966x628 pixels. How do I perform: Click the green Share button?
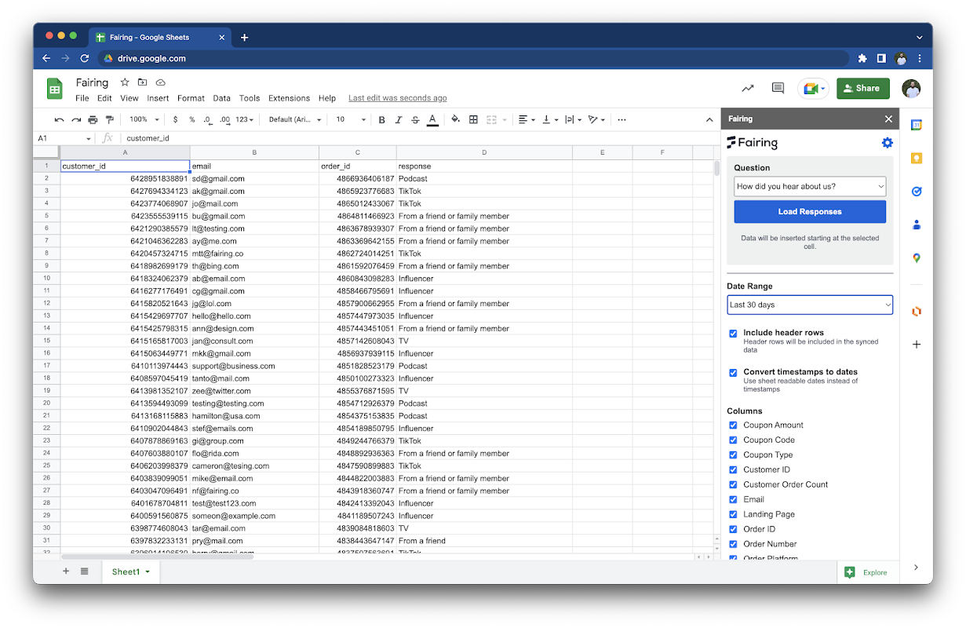[862, 89]
